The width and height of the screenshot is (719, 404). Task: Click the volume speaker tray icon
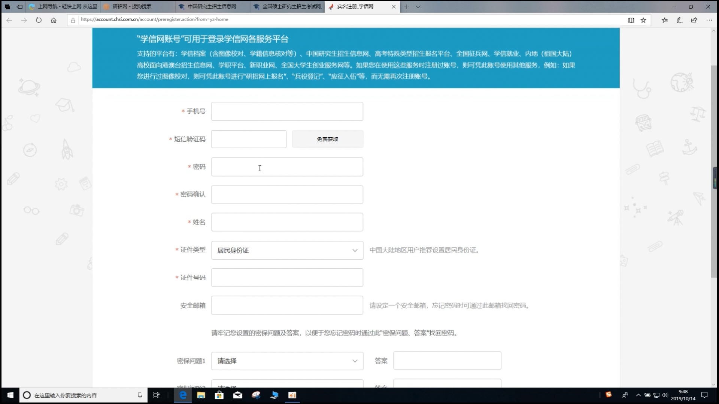coord(665,395)
